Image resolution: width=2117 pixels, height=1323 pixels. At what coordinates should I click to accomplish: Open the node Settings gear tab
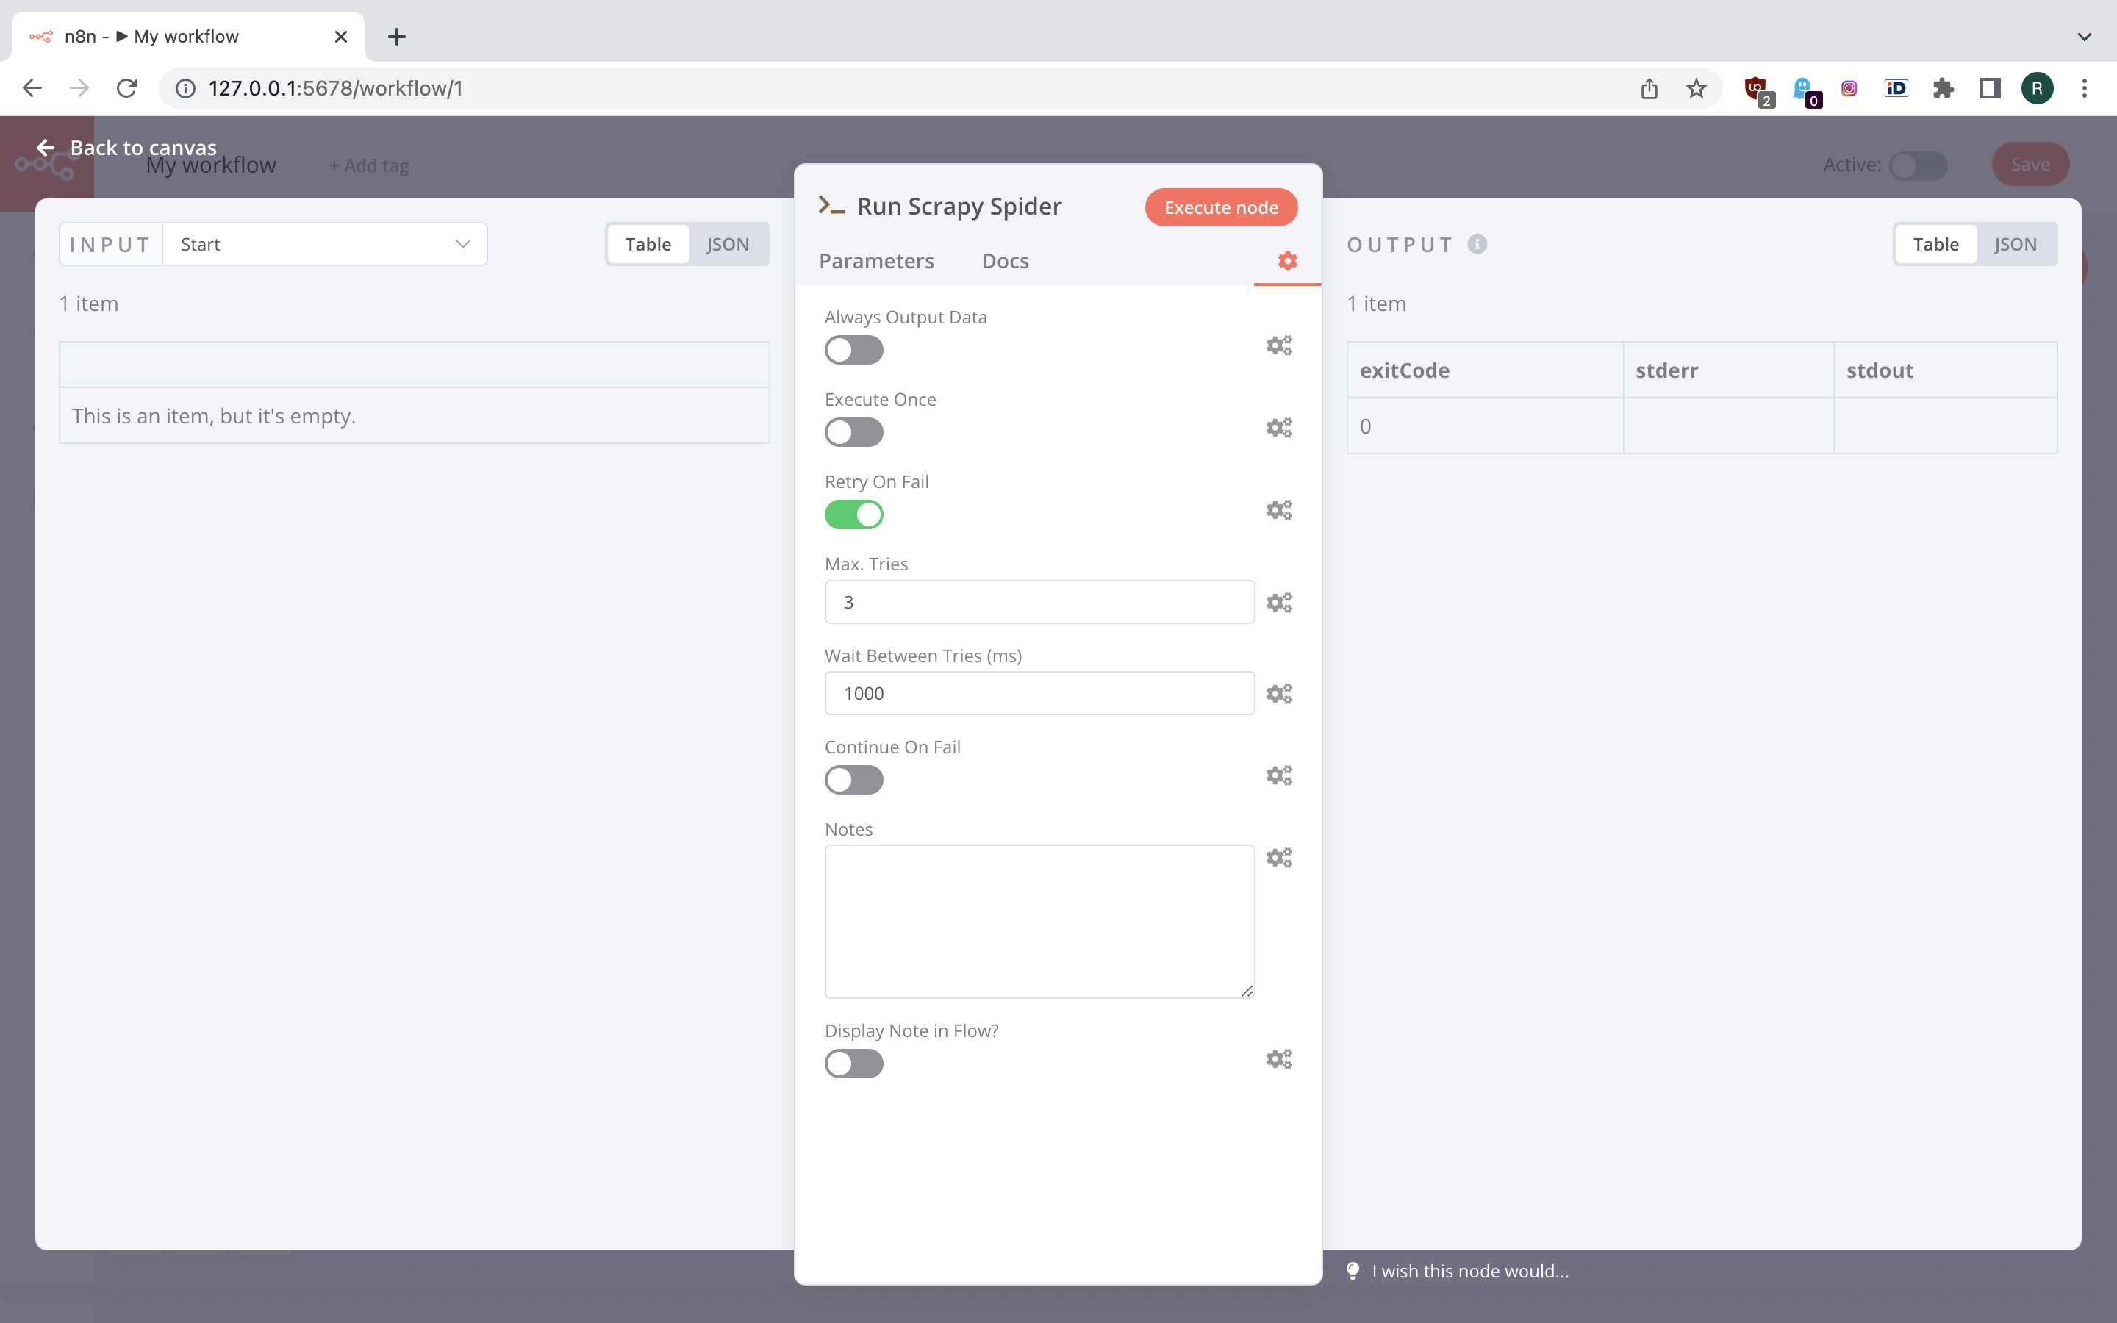pos(1287,261)
